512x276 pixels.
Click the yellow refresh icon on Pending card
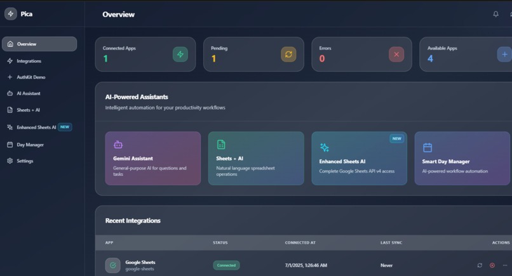[288, 54]
